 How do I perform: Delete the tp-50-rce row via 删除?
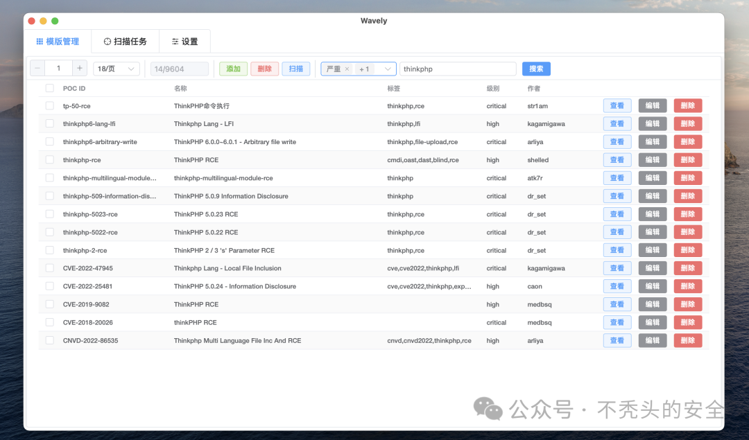pyautogui.click(x=688, y=105)
